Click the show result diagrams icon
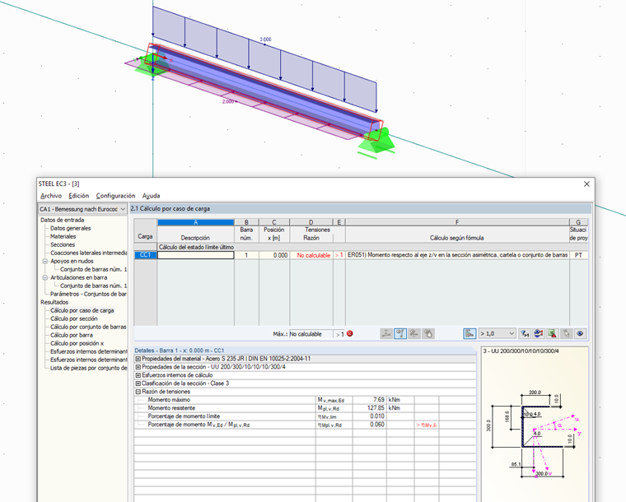Viewport: 626px width, 502px height. pos(539,334)
